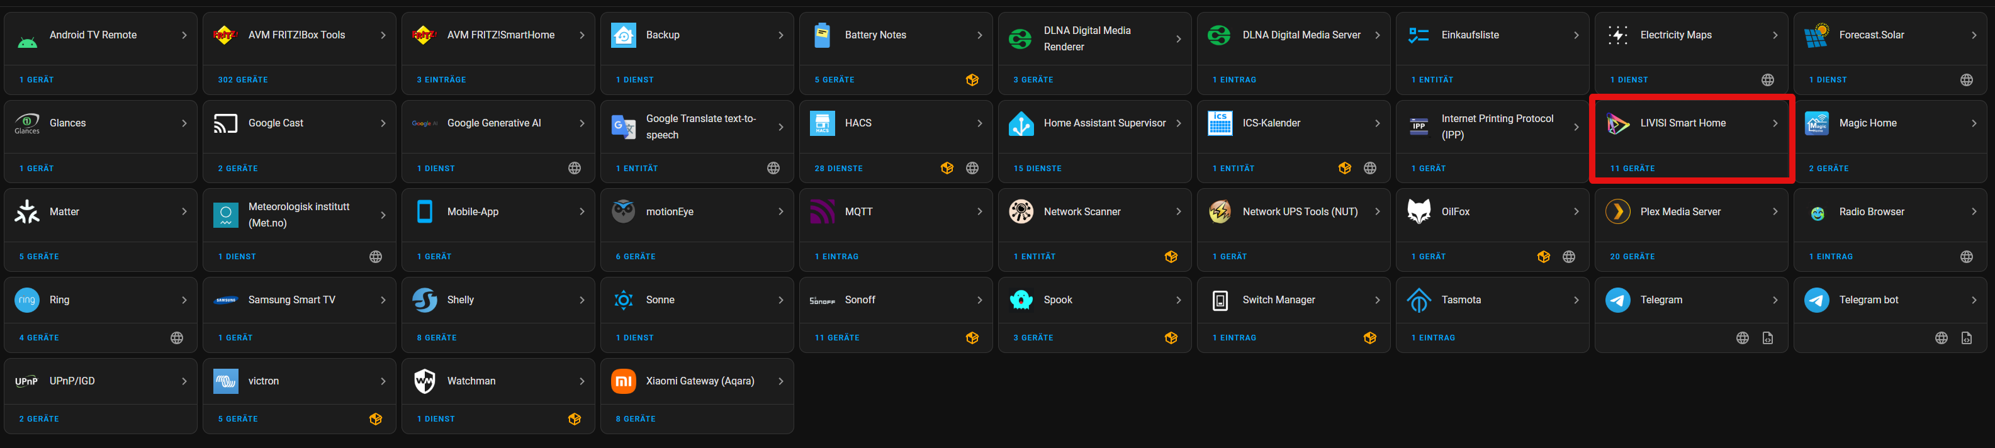Image resolution: width=1995 pixels, height=448 pixels.
Task: Open 11 Geräte under LIVISI Smart Home
Action: pyautogui.click(x=1633, y=168)
